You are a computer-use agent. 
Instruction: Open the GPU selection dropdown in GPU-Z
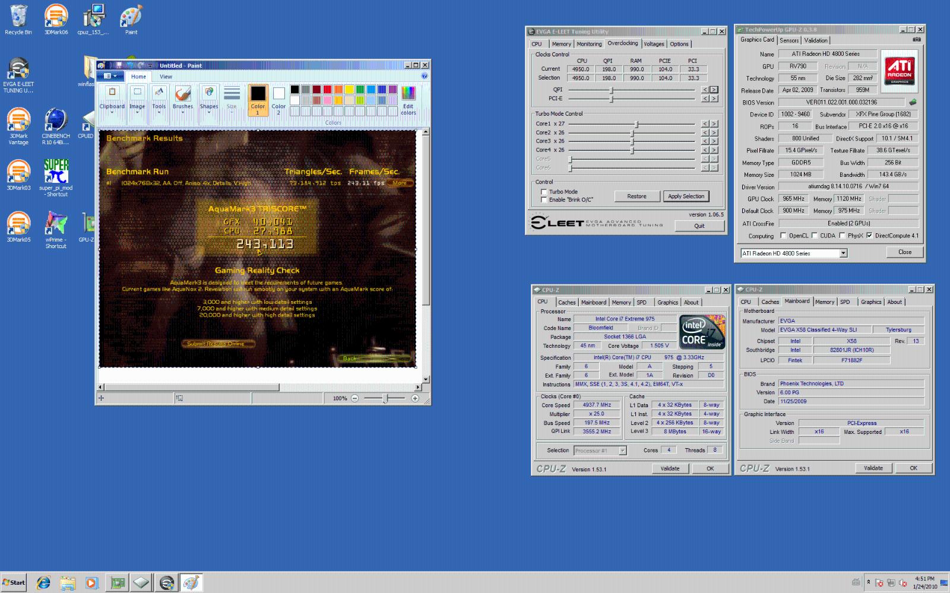[x=843, y=253]
